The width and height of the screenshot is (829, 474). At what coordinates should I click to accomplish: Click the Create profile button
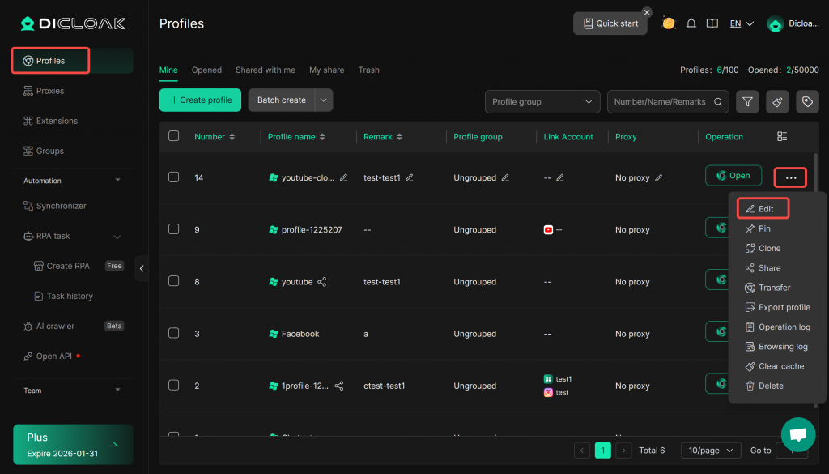tap(200, 100)
